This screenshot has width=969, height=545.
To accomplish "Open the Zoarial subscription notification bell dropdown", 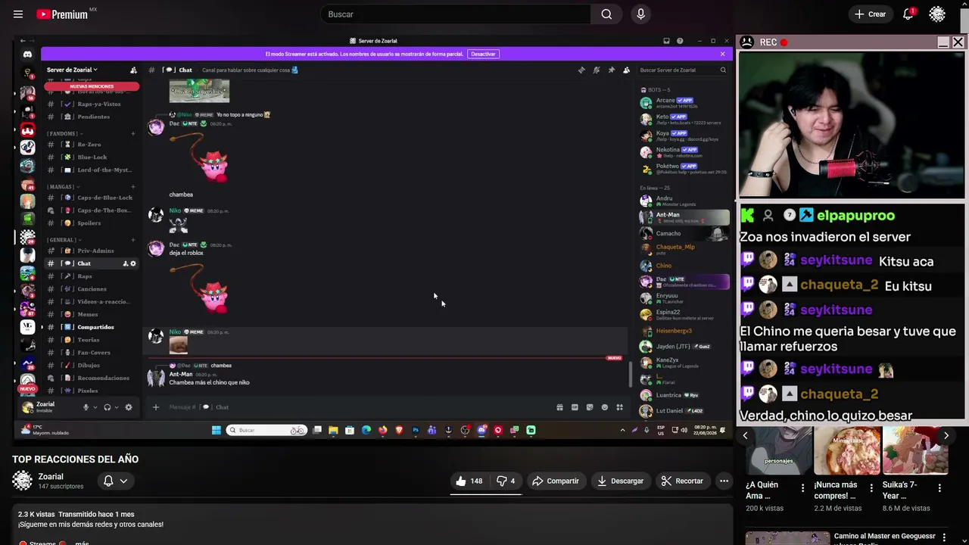I will tap(115, 481).
